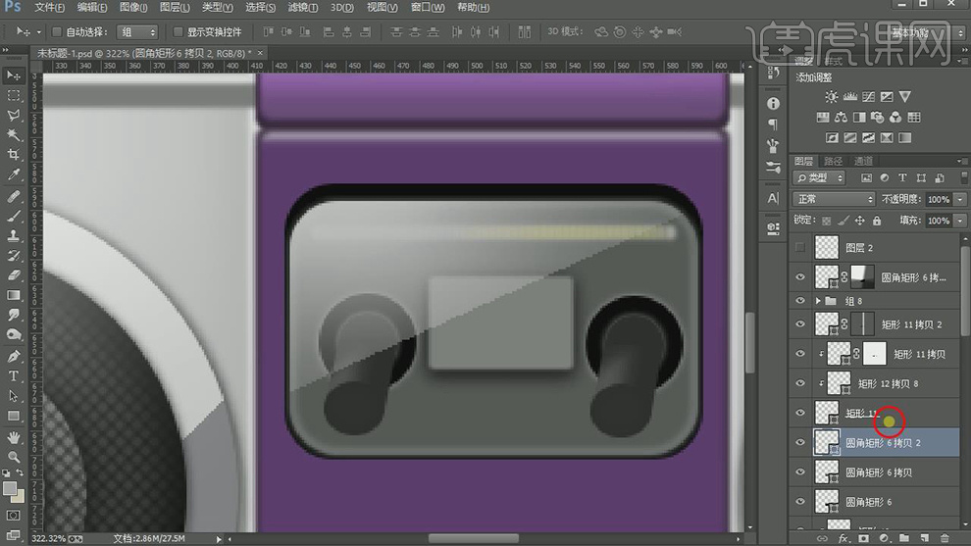Viewport: 971px width, 546px height.
Task: Open the auto-select 组 dropdown
Action: click(138, 32)
